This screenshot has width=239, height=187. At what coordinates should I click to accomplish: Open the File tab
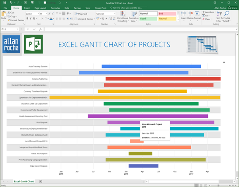point(5,8)
